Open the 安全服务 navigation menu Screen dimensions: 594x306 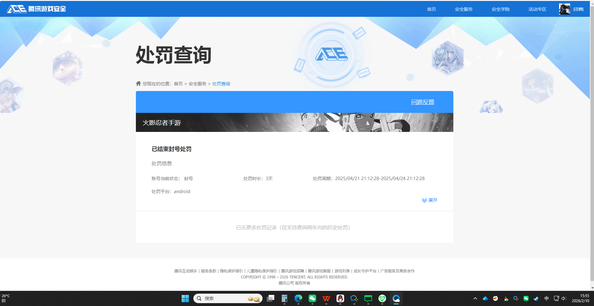click(x=464, y=9)
